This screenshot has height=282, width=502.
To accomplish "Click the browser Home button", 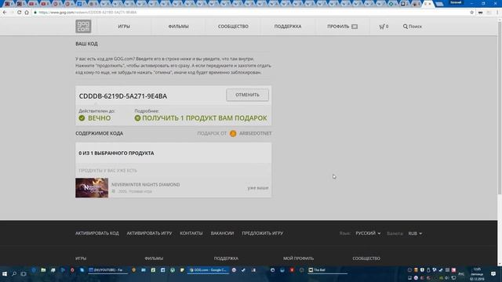I will pyautogui.click(x=27, y=13).
